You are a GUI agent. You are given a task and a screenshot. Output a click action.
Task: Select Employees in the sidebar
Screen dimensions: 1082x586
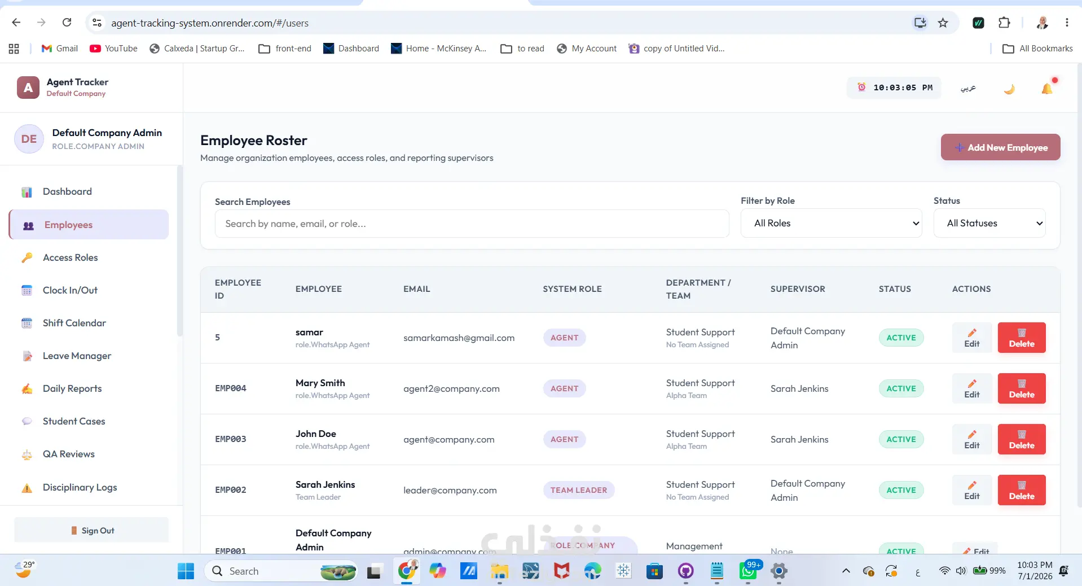tap(89, 225)
